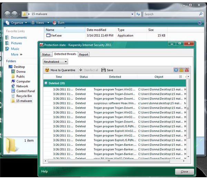207x180 pixels.
Task: Sort threats by Time column
Action: tap(59, 77)
